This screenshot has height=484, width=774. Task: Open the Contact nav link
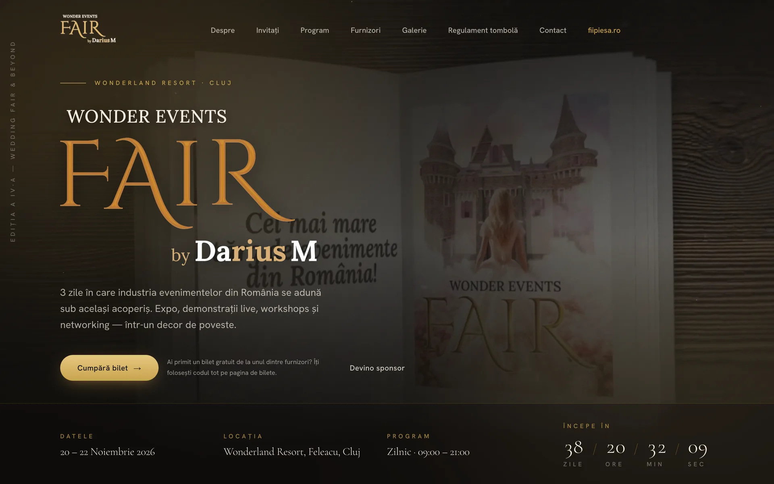pos(553,30)
